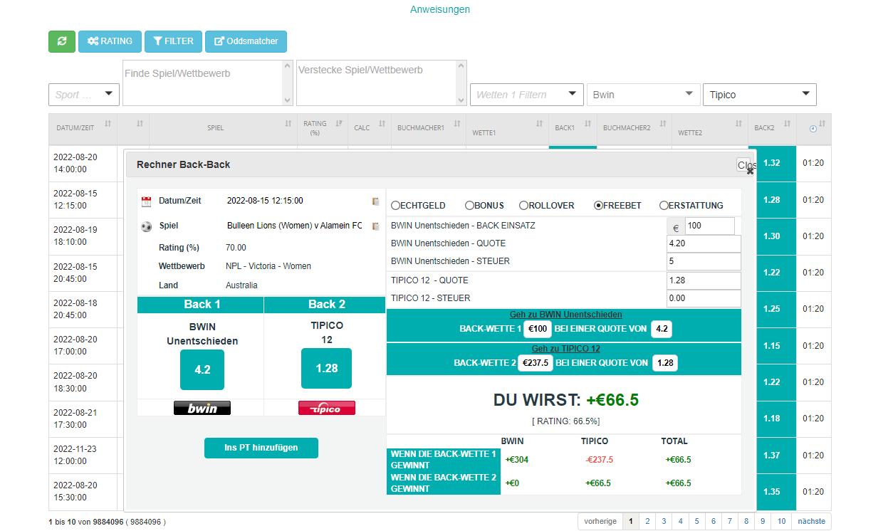
Task: Click the €100 back-wette 1 stake value
Action: [538, 329]
